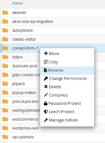Select the classic-editor folder name
This screenshot has height=143, width=105.
tap(24, 39)
